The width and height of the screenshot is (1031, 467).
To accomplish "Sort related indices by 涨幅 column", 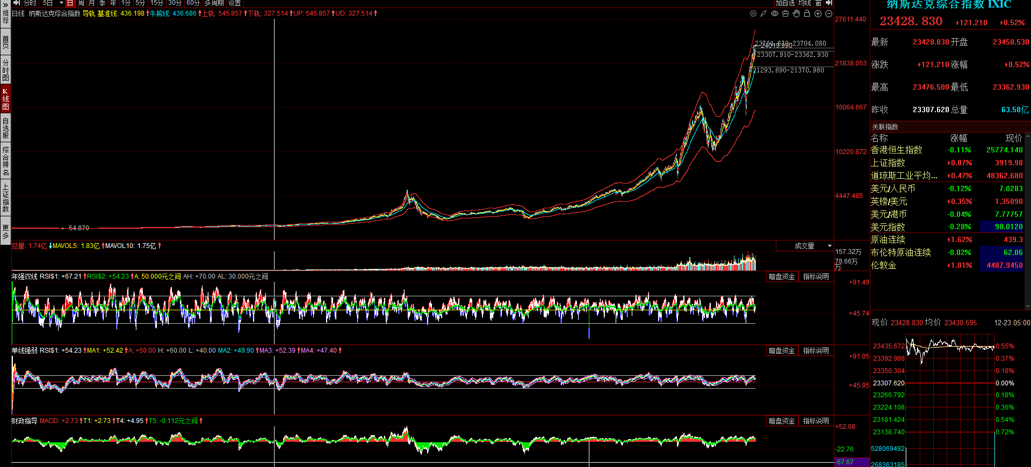I will tap(958, 138).
